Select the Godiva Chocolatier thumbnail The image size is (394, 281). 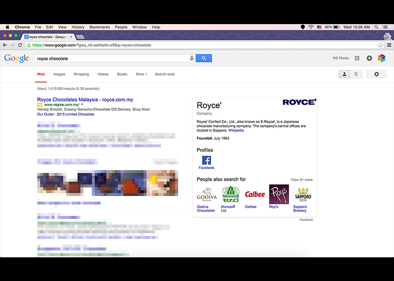(206, 195)
